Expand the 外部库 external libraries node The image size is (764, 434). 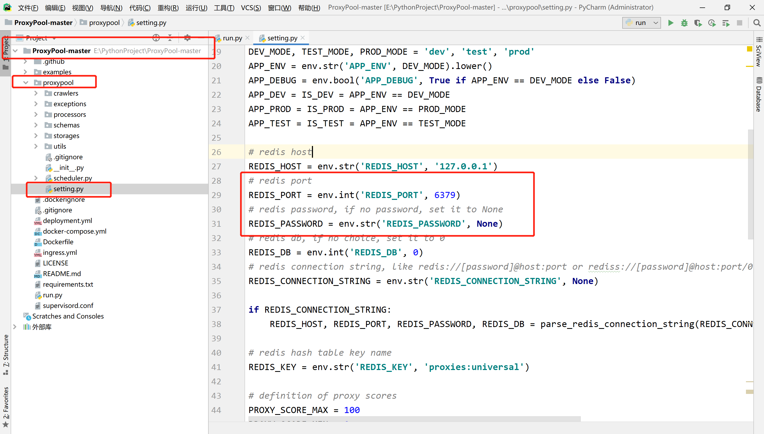pos(15,327)
